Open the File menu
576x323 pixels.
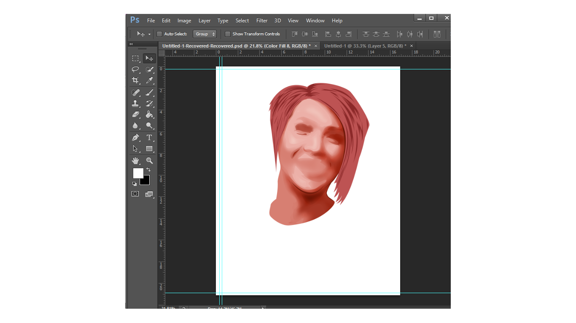tap(151, 21)
